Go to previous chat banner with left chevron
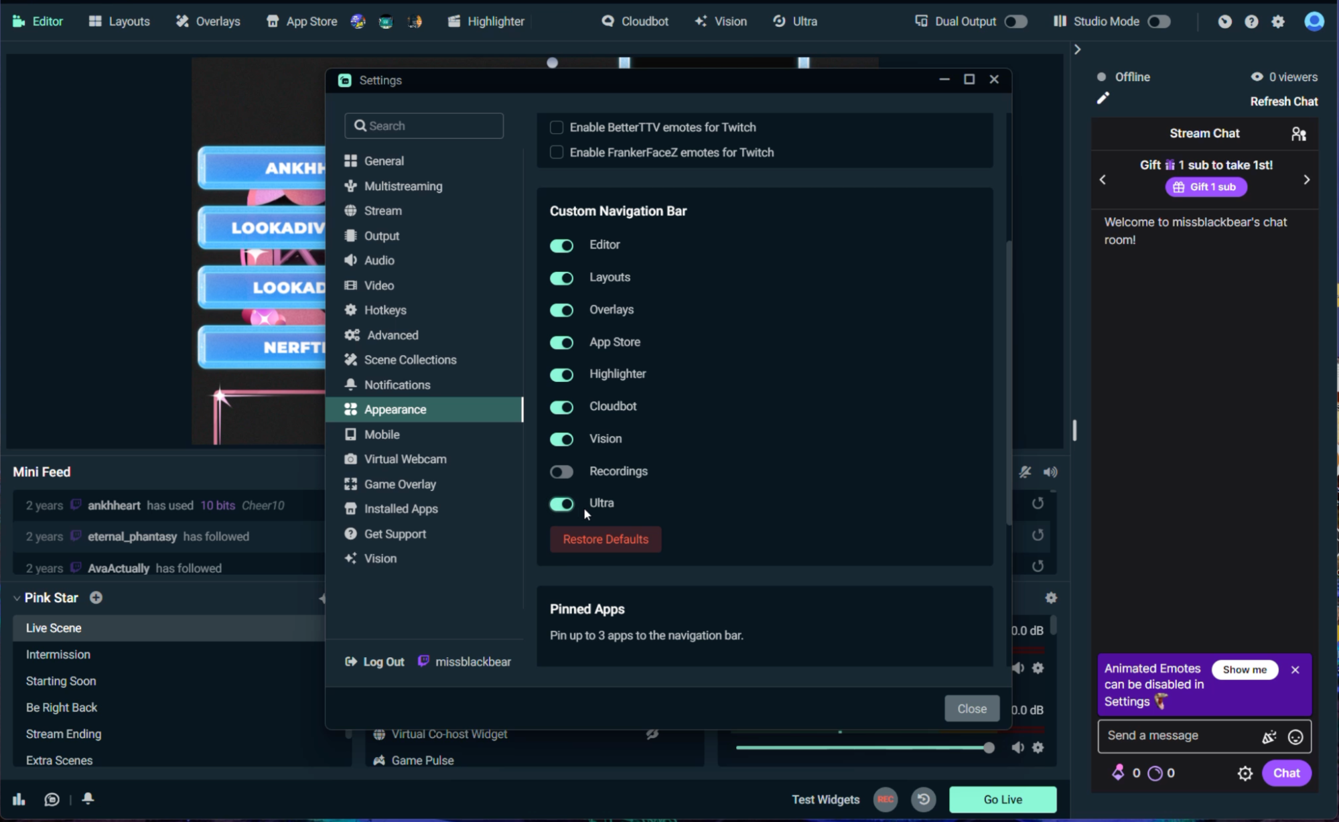 1103,180
